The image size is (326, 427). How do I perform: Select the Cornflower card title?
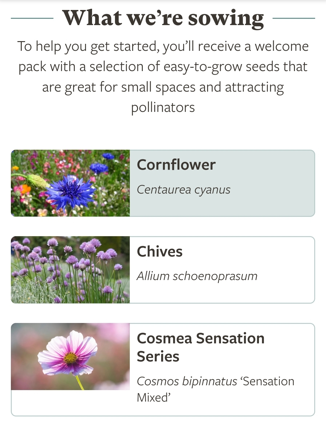pyautogui.click(x=176, y=165)
